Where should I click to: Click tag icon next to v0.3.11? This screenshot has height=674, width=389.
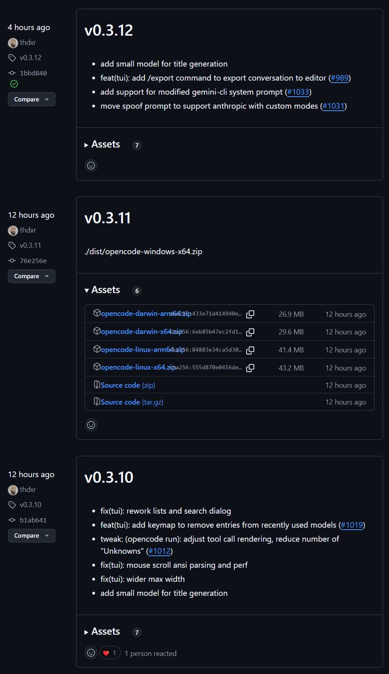click(x=12, y=246)
